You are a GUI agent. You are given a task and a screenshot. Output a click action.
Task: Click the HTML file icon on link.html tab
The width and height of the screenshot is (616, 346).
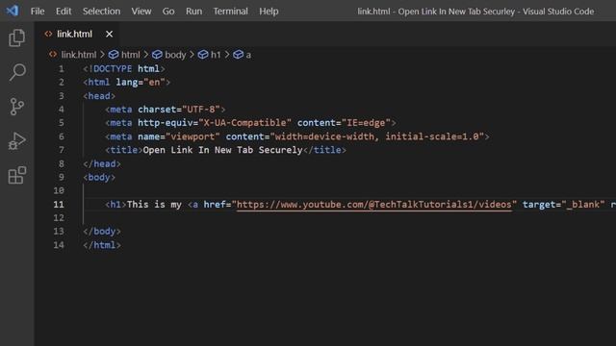[48, 35]
